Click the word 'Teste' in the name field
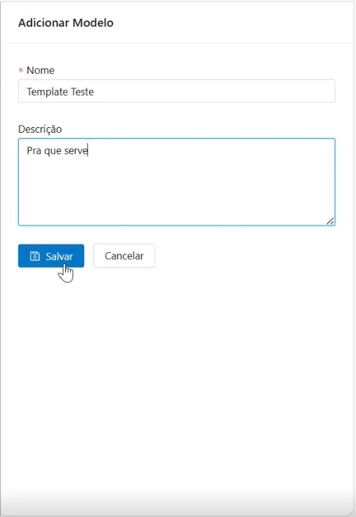Viewport: 356px width, 517px height. coord(82,91)
